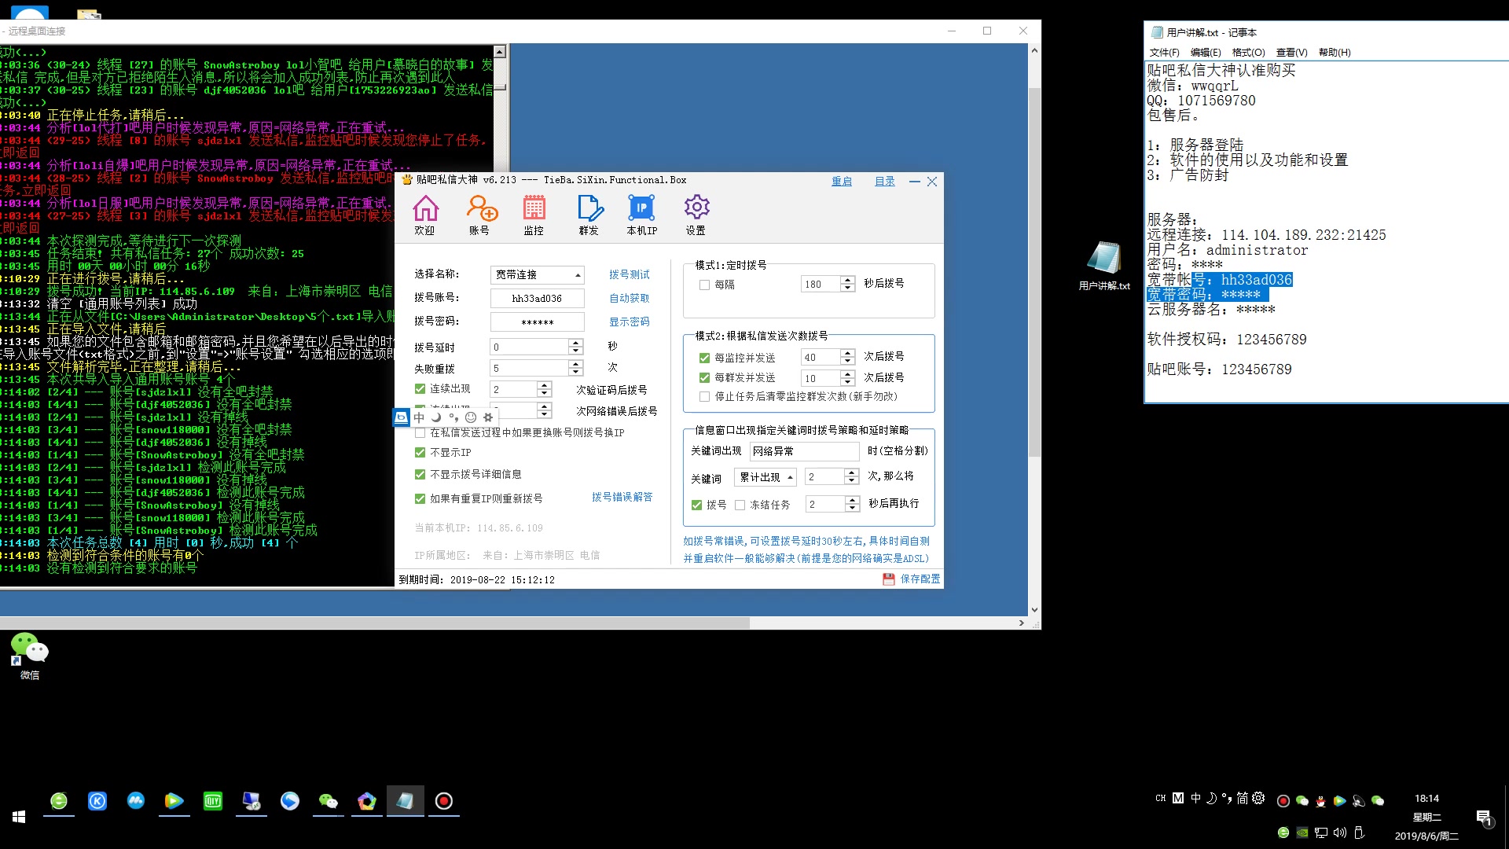
Task: Open the green 360 browser taskbar icon
Action: point(59,801)
